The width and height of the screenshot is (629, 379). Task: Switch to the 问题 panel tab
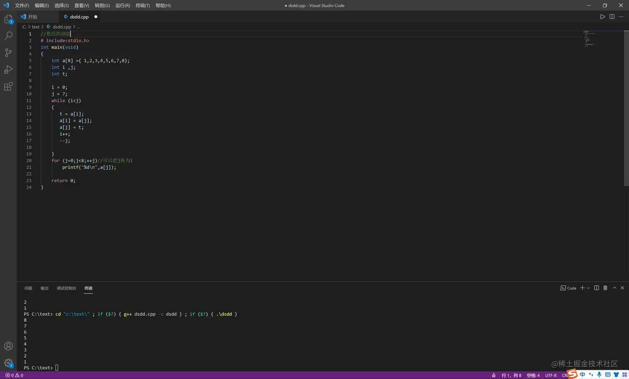[28, 288]
